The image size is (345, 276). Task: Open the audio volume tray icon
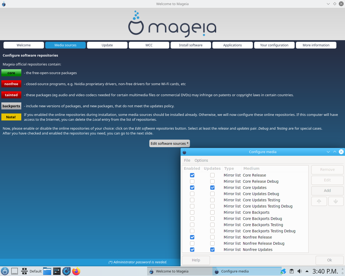299,271
